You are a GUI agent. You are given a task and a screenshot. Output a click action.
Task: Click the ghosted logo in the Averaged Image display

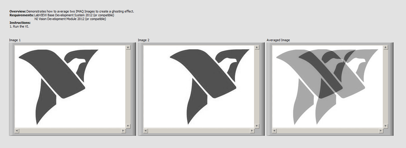click(327, 87)
